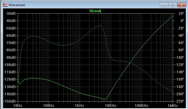Close the WolverineA plot window
The width and height of the screenshot is (188, 109).
182,5
